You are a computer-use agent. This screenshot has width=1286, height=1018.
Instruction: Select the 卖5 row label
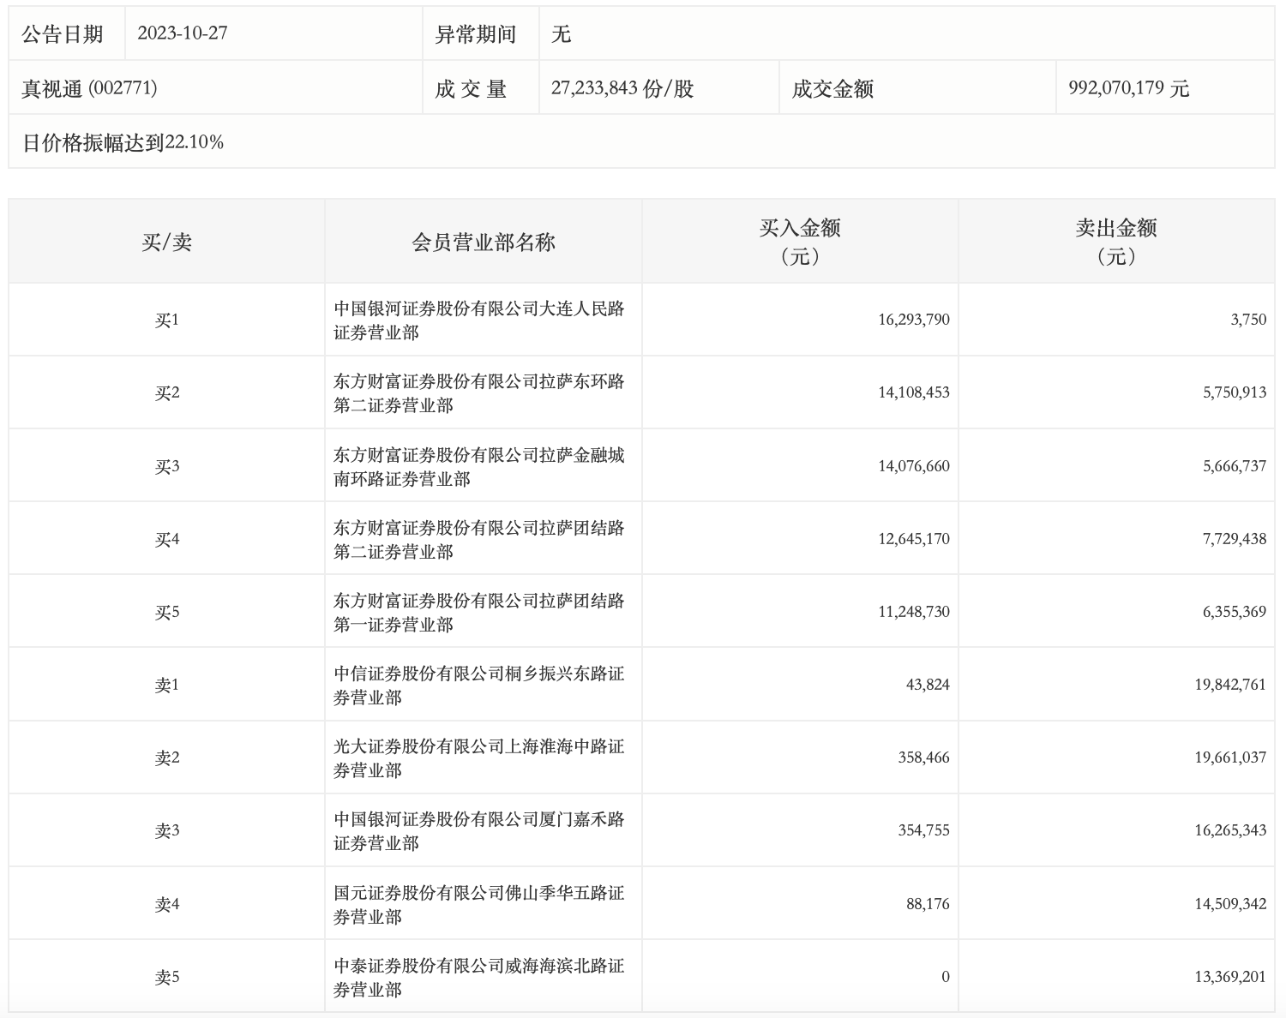coord(166,977)
